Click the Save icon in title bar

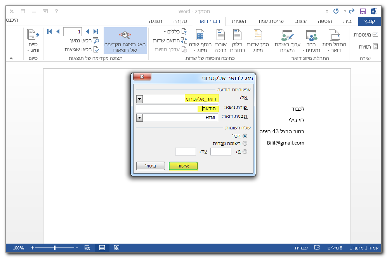(x=363, y=11)
